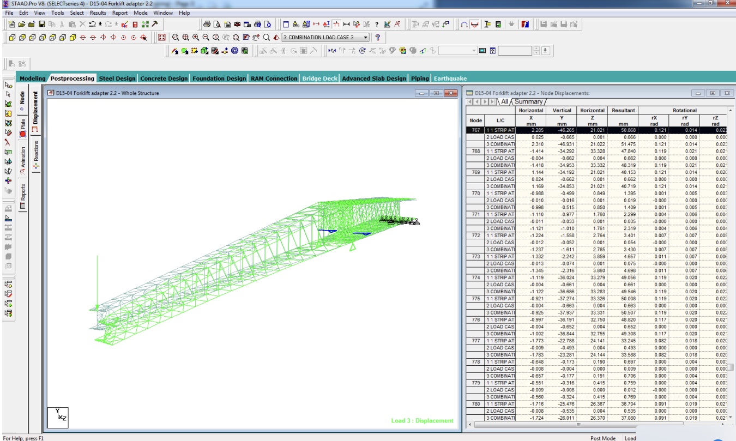Click the Zoom Window magnifier icon

tap(176, 38)
